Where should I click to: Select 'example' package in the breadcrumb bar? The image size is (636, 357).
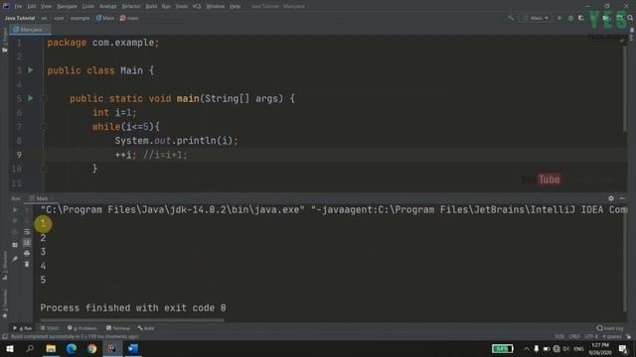79,18
